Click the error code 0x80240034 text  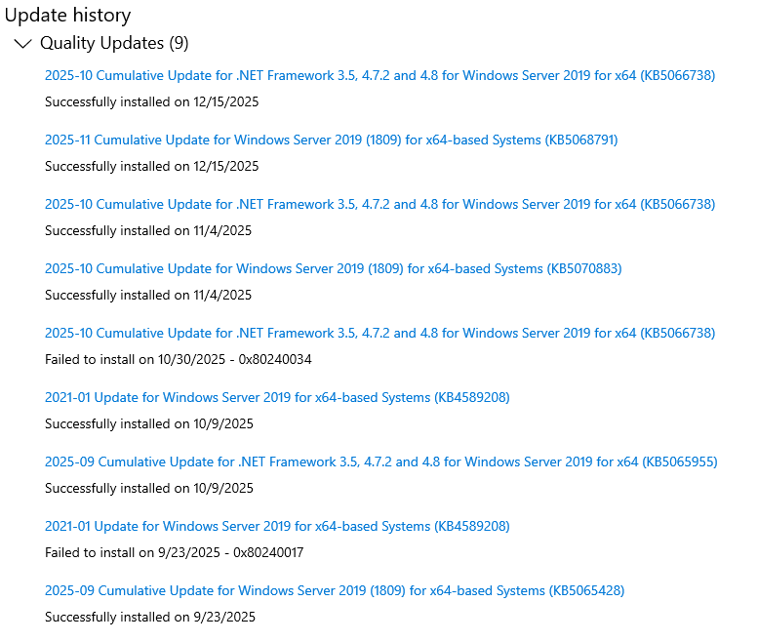[275, 359]
